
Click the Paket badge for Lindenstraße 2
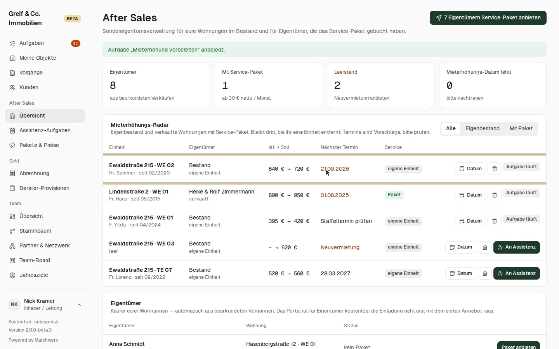coord(394,195)
